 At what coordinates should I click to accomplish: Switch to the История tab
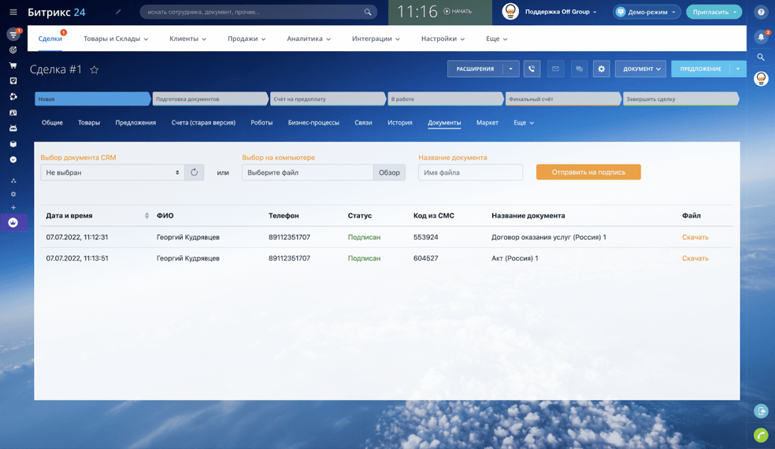click(399, 123)
